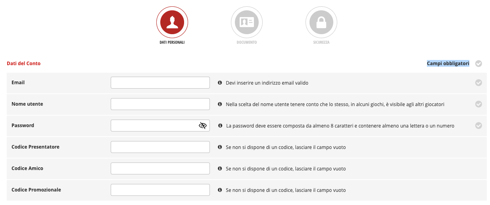Click the checkmark icon next to Campi obbligatori
The height and width of the screenshot is (205, 490).
478,64
